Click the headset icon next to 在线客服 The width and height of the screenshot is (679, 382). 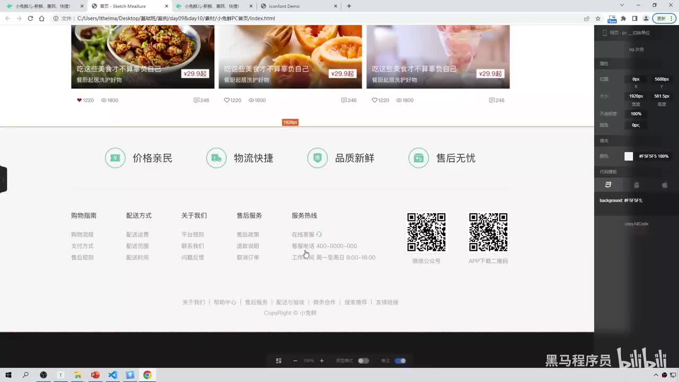[x=319, y=235]
